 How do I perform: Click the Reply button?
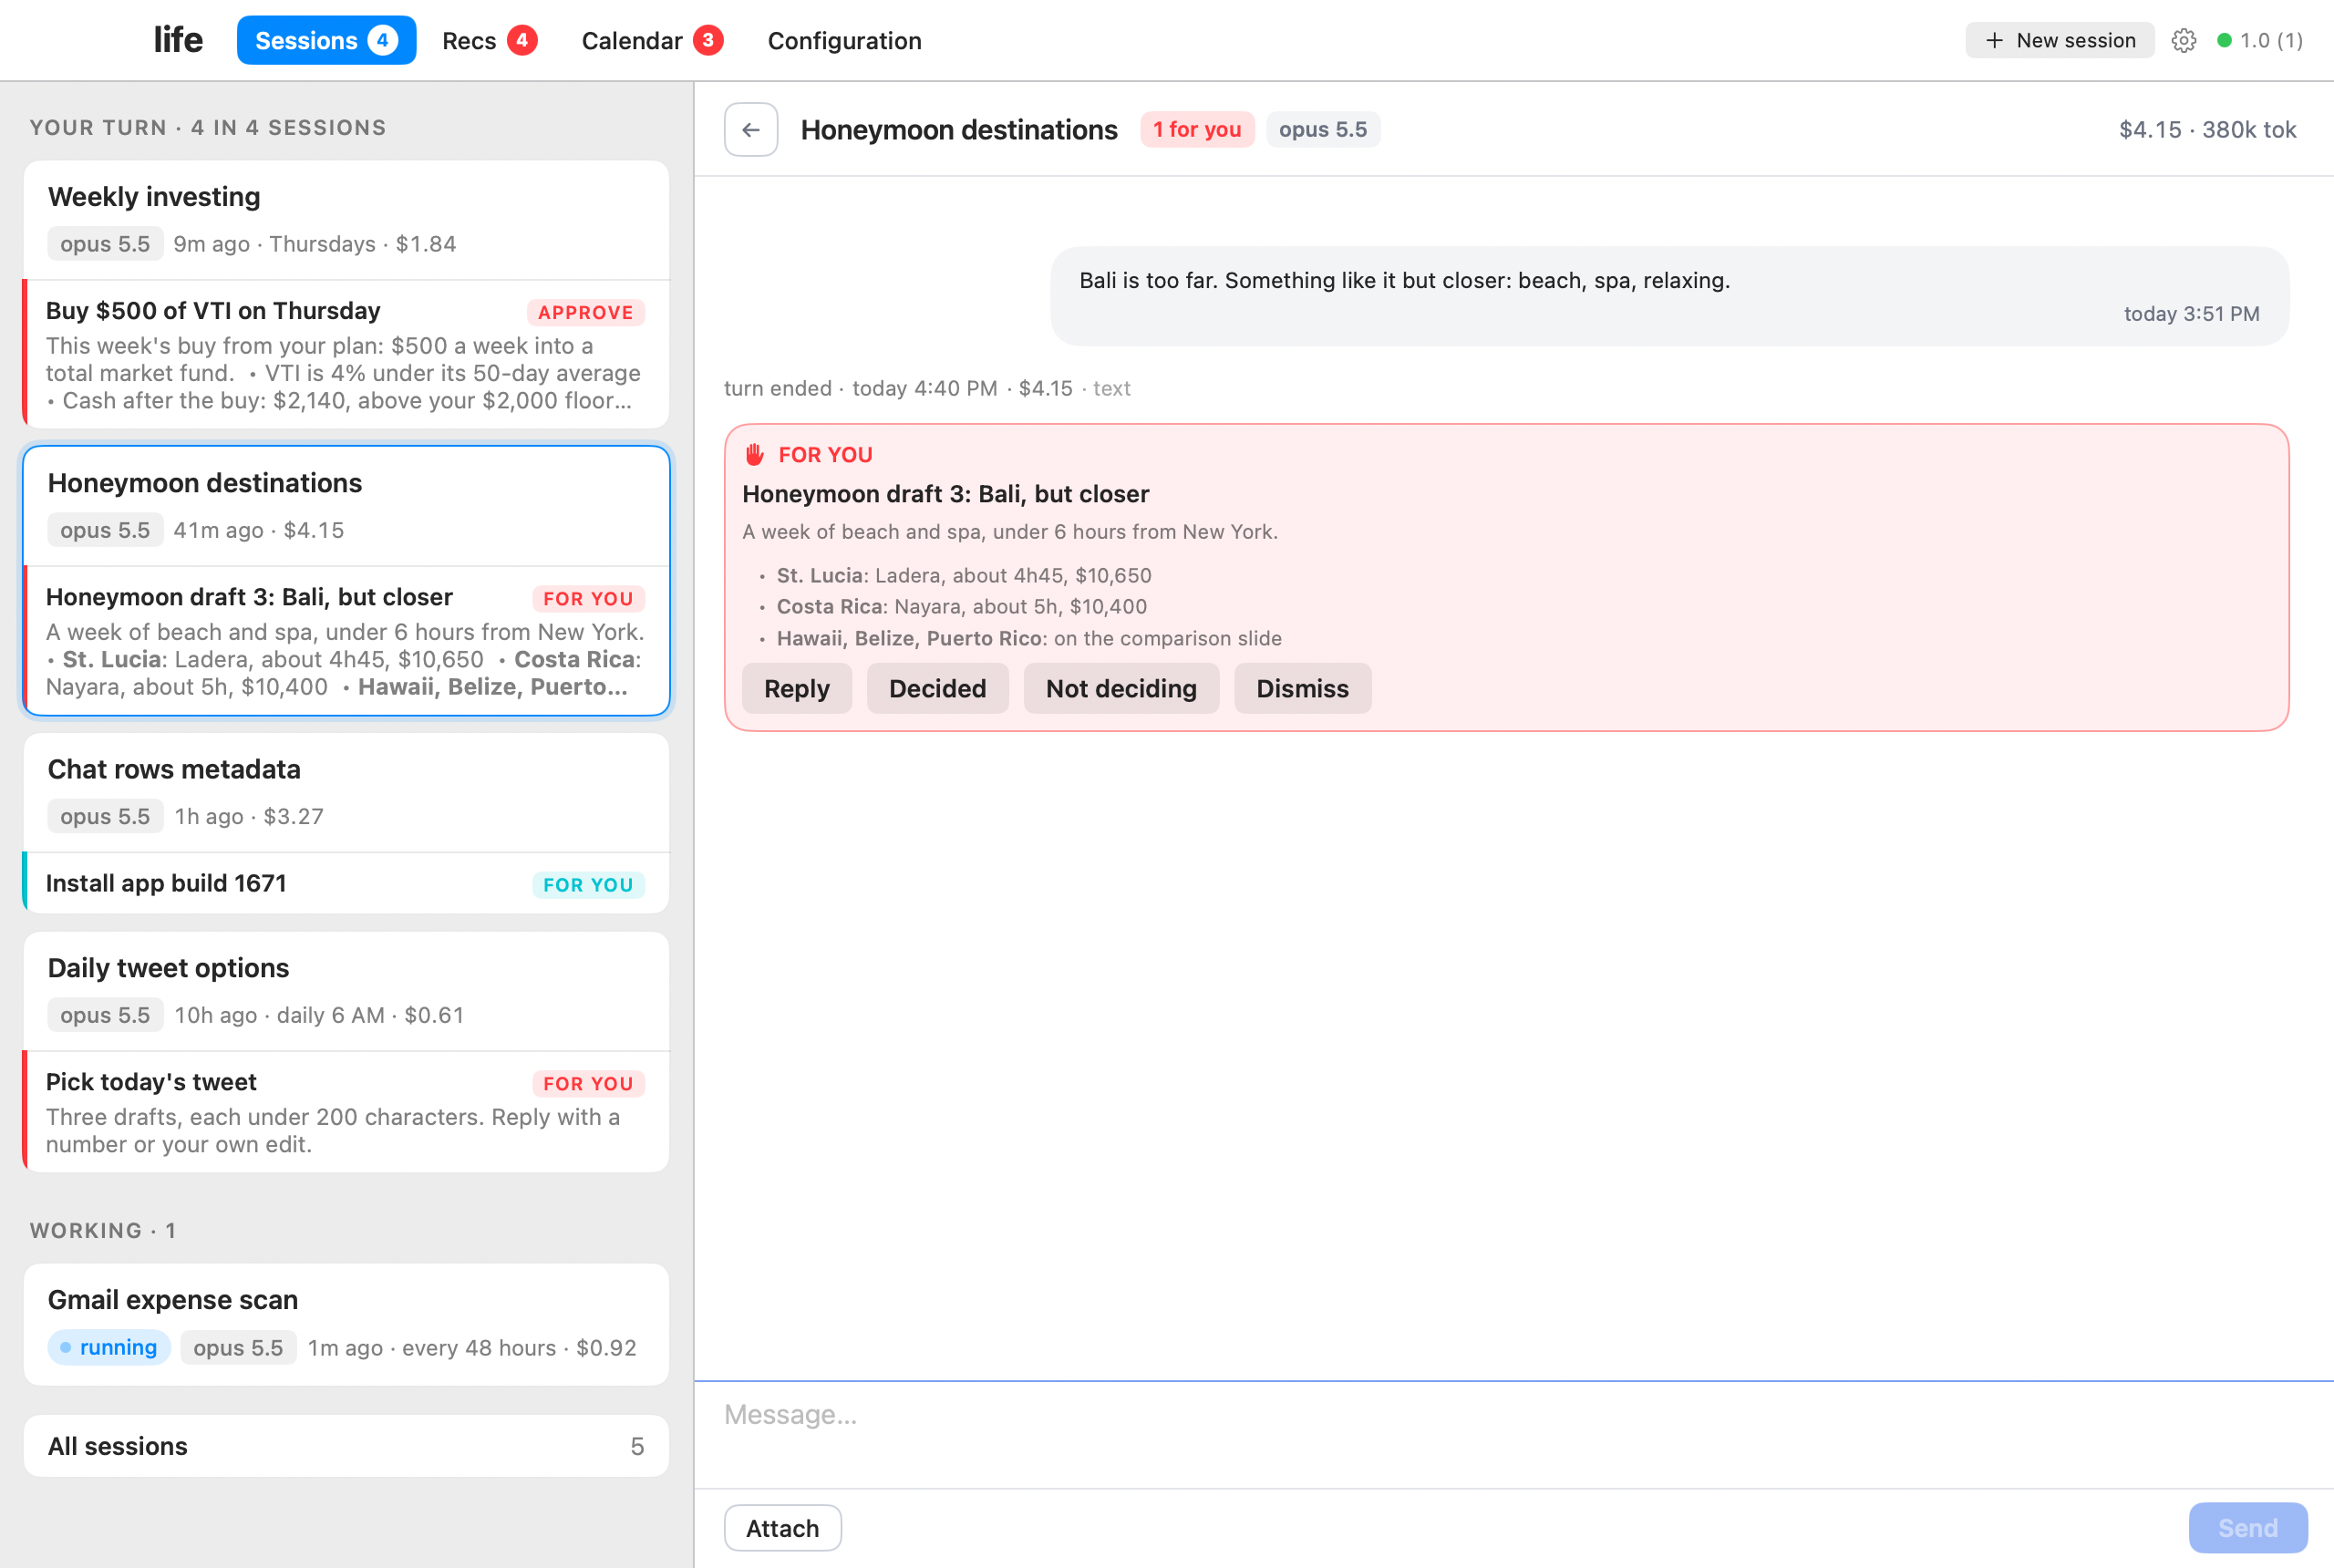(797, 689)
